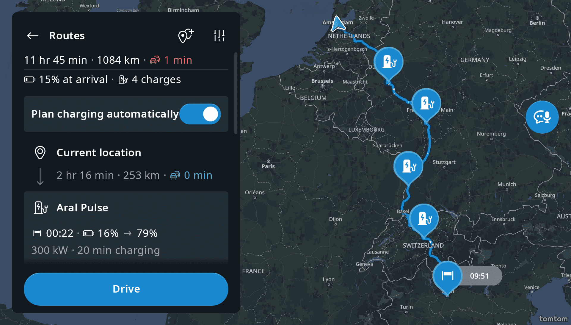This screenshot has height=325, width=571.
Task: Select the charging pin west of Stuttgart
Action: click(x=408, y=166)
